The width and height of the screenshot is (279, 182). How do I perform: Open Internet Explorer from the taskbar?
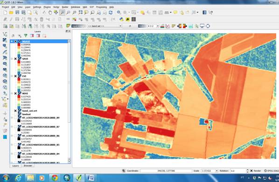[x=18, y=178]
